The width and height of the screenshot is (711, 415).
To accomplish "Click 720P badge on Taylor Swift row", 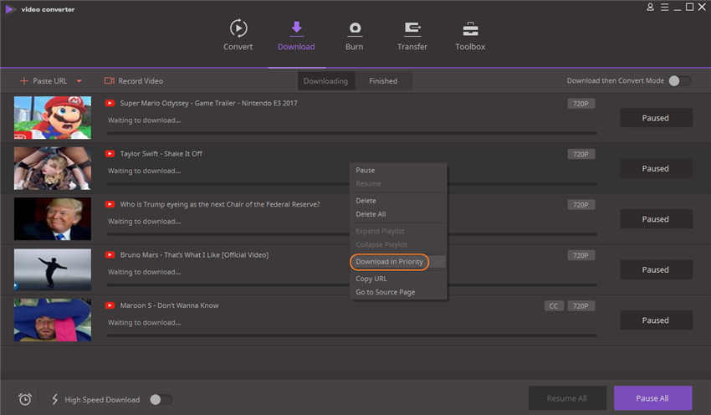I will click(x=581, y=154).
